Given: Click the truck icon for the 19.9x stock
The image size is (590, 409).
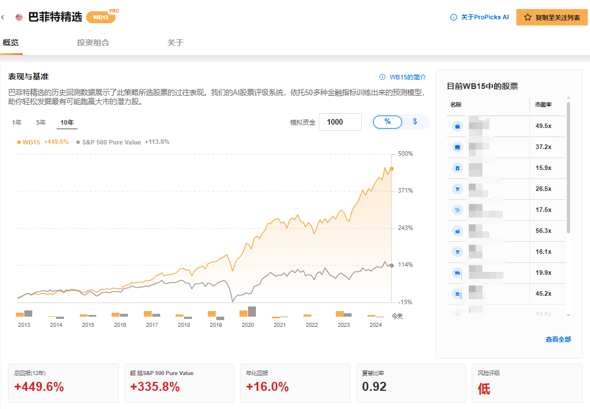Looking at the screenshot, I should point(457,273).
